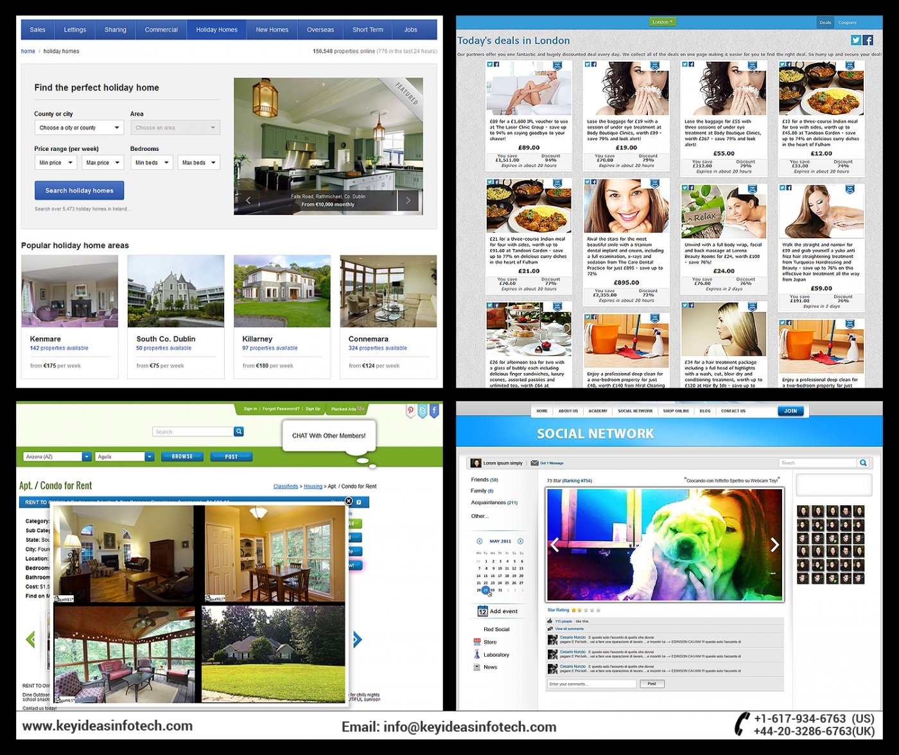
Task: Open the Max beds dropdown
Action: point(199,162)
